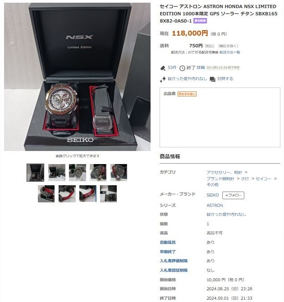Open 配送方法一覧 shipping methods link
The width and height of the screenshot is (284, 302).
[229, 52]
